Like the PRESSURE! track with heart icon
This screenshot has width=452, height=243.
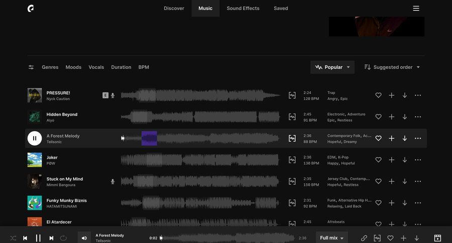tap(378, 95)
